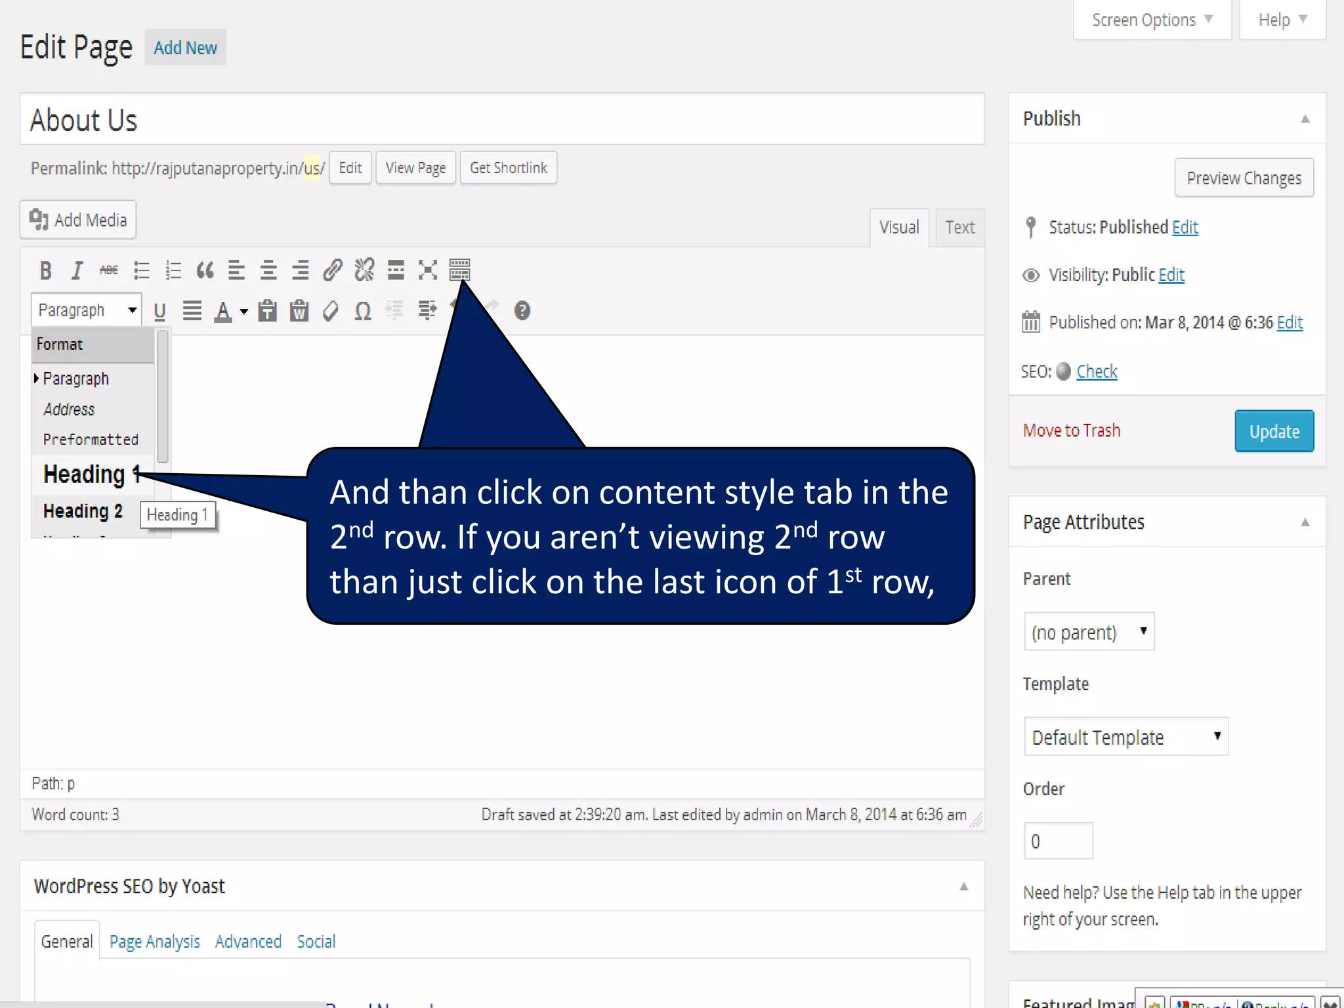This screenshot has width=1344, height=1008.
Task: Click the Order number input field
Action: point(1058,841)
